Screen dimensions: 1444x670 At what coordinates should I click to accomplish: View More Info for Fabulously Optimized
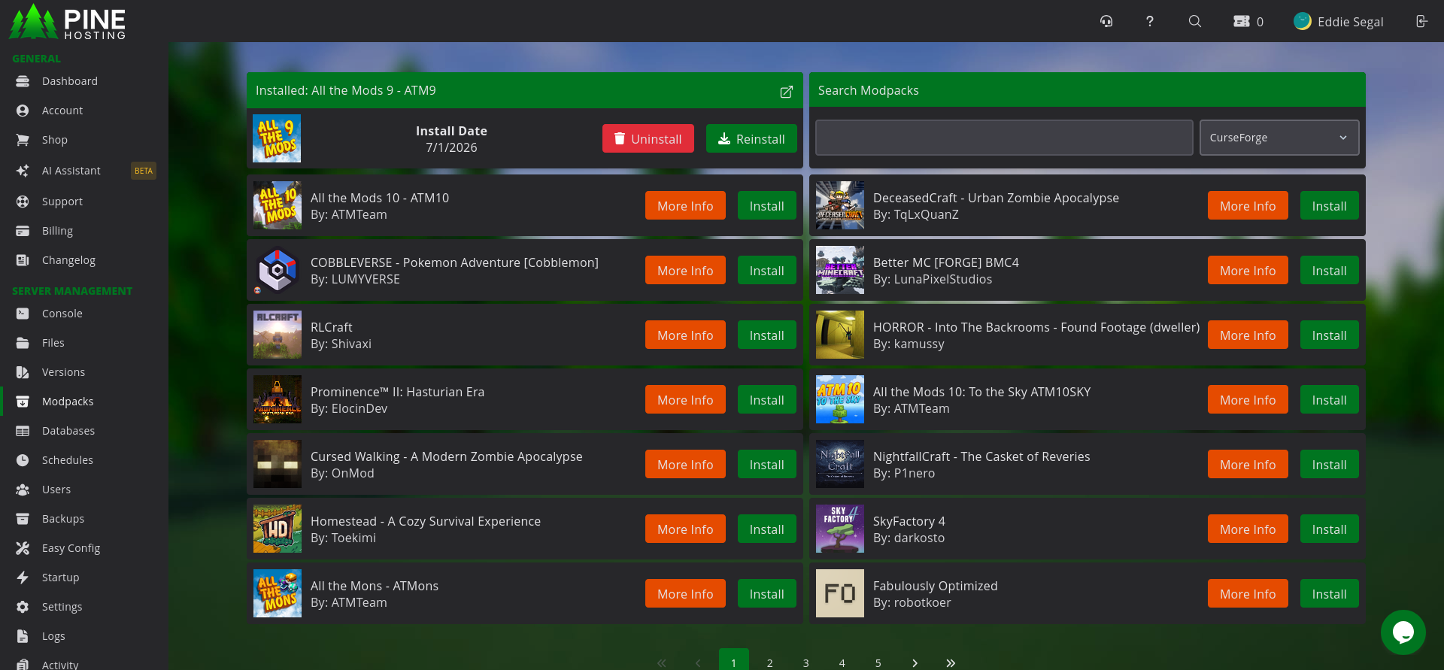pyautogui.click(x=1248, y=593)
